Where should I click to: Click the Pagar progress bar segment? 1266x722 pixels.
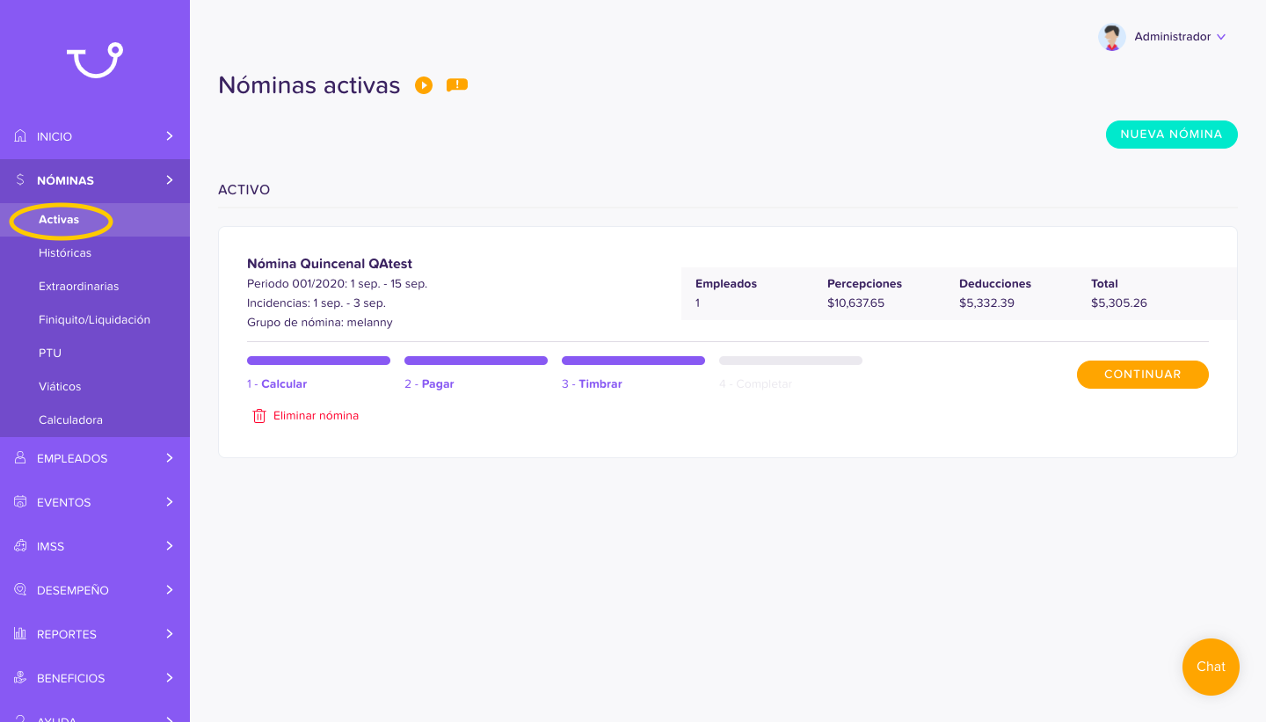[x=476, y=361]
